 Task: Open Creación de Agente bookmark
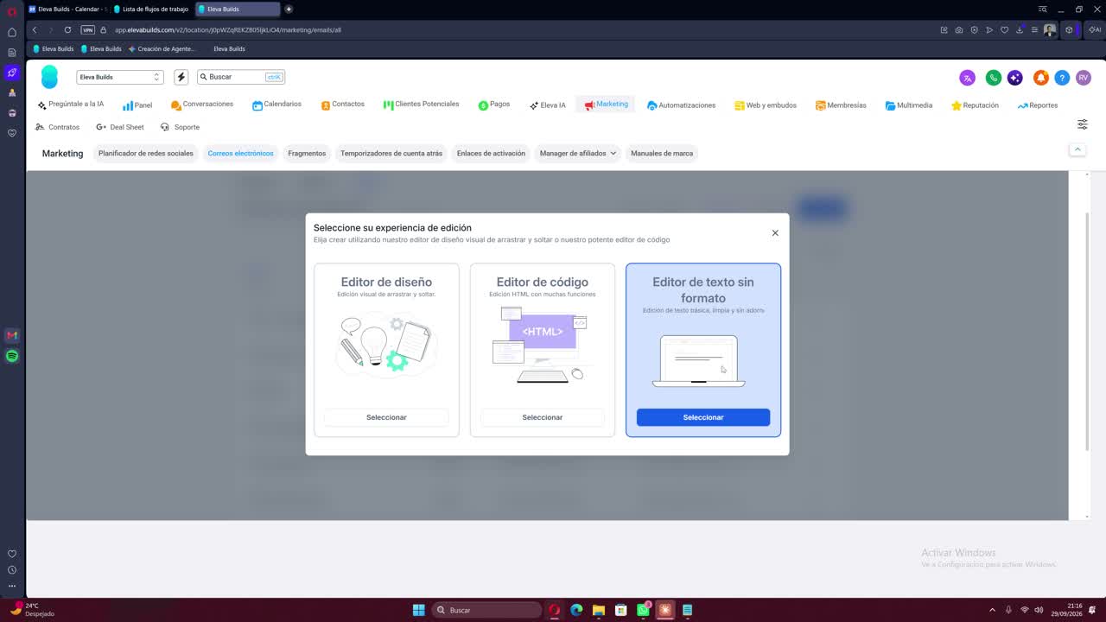162,48
